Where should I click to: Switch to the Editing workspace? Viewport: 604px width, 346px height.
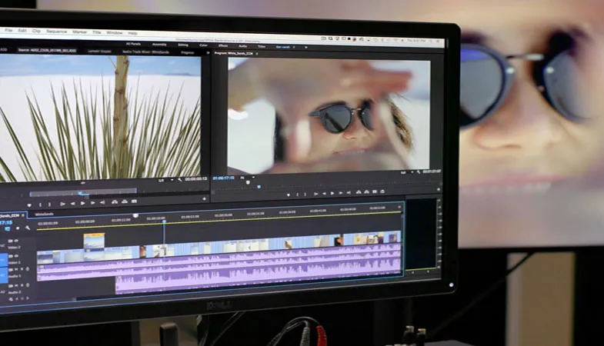tap(182, 45)
